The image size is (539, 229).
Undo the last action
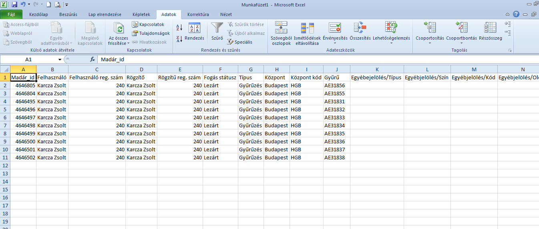pos(23,5)
